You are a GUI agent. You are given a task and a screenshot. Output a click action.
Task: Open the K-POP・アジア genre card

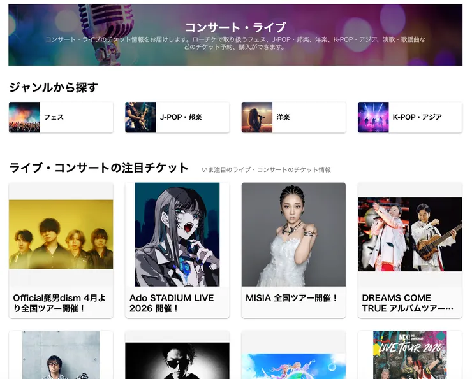pos(409,117)
